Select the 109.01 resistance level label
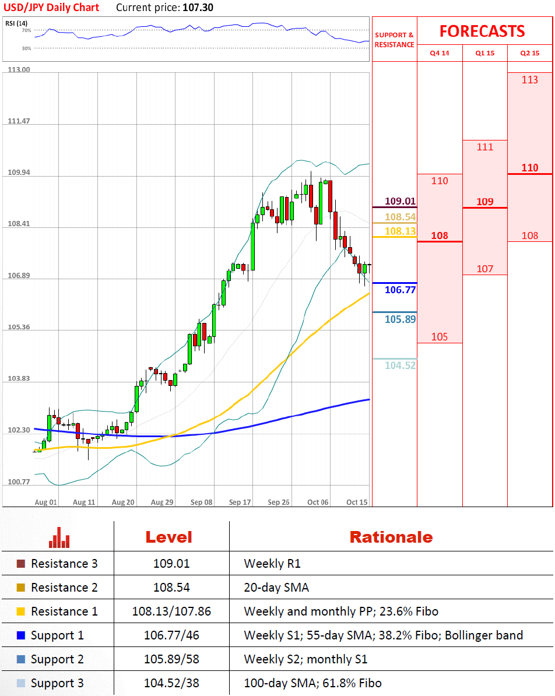 (x=400, y=202)
